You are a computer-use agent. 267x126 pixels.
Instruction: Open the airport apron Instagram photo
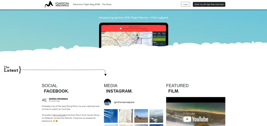pos(156,116)
